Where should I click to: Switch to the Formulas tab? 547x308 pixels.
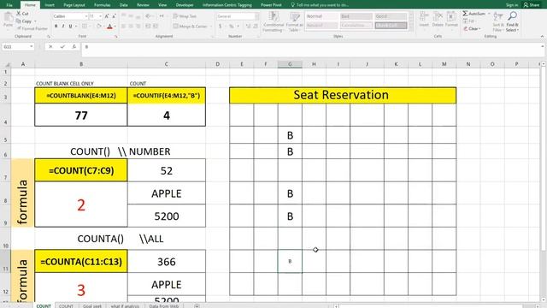click(x=103, y=5)
